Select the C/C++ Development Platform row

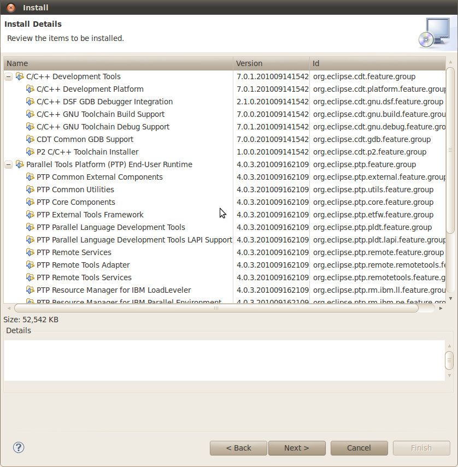(x=225, y=89)
